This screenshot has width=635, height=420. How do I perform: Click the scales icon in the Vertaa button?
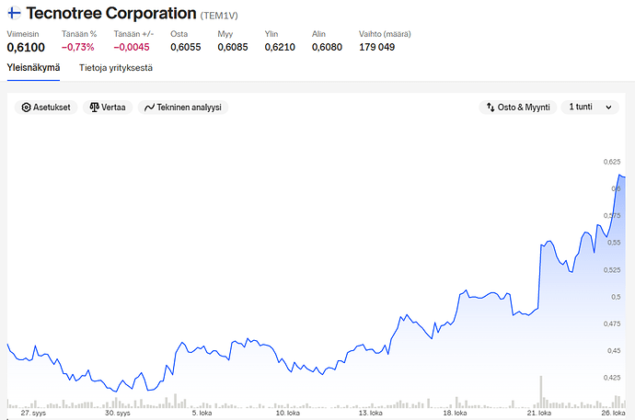95,108
